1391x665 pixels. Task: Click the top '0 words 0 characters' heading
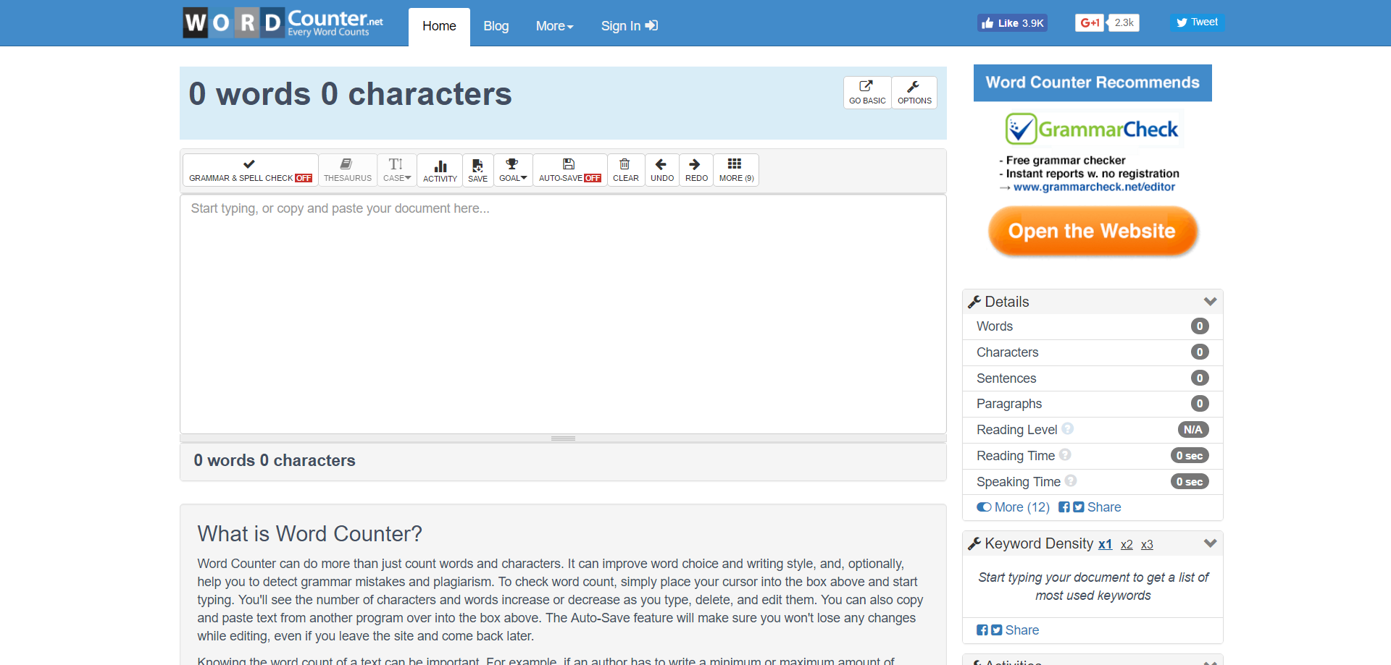tap(350, 94)
